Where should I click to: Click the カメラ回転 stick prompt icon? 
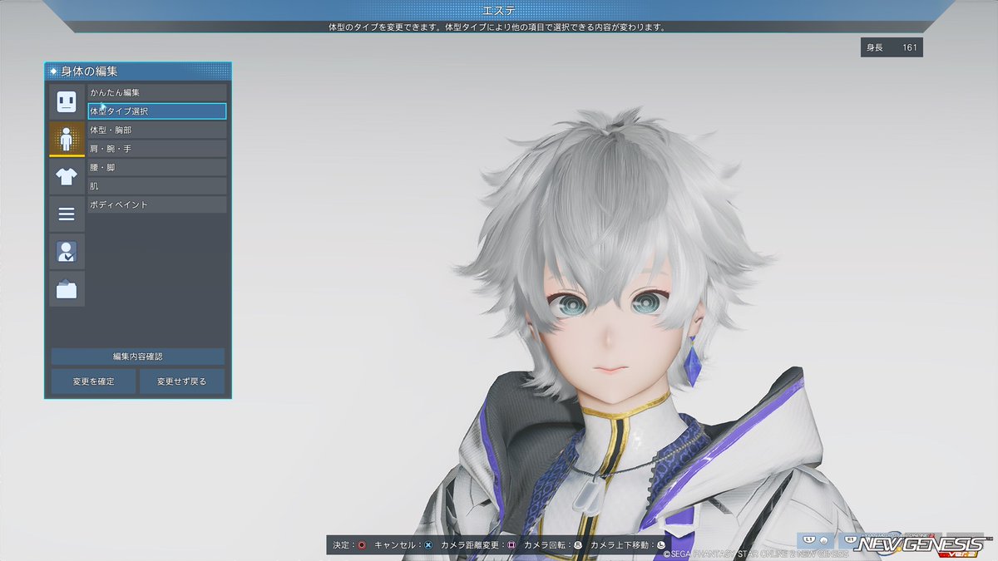pos(577,545)
